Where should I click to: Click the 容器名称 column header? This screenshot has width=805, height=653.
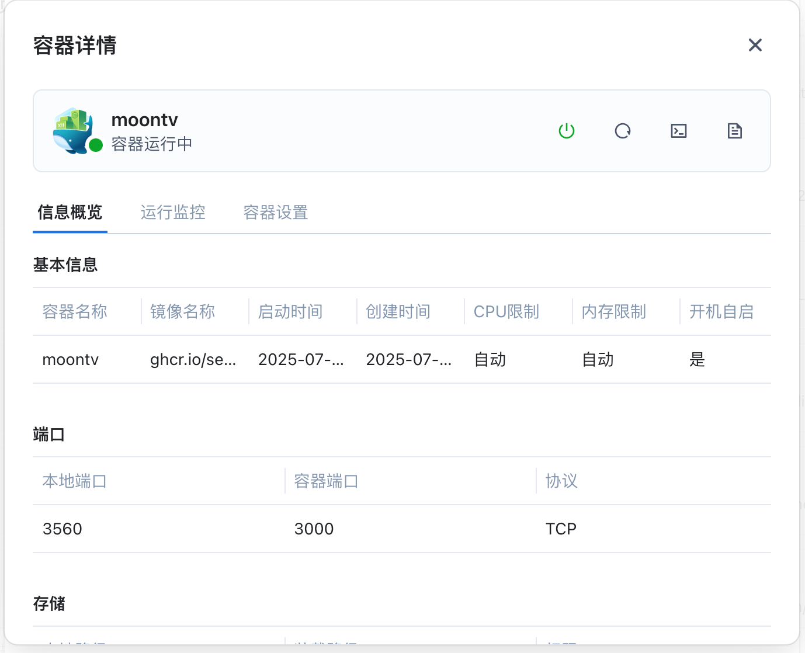click(x=75, y=312)
